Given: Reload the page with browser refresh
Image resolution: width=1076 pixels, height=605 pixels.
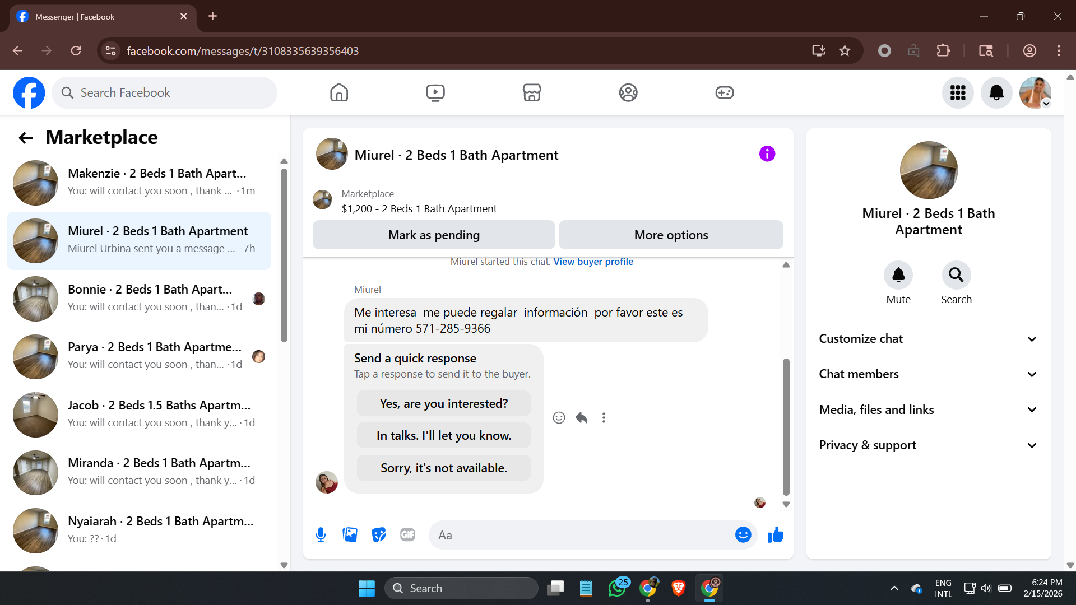Looking at the screenshot, I should tap(76, 51).
